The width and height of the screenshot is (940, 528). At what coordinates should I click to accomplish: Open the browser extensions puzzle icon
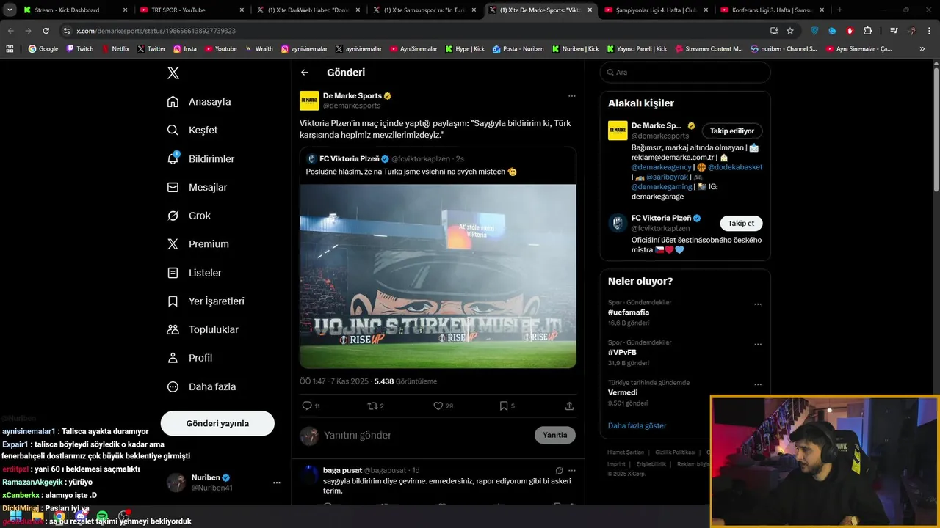click(867, 31)
